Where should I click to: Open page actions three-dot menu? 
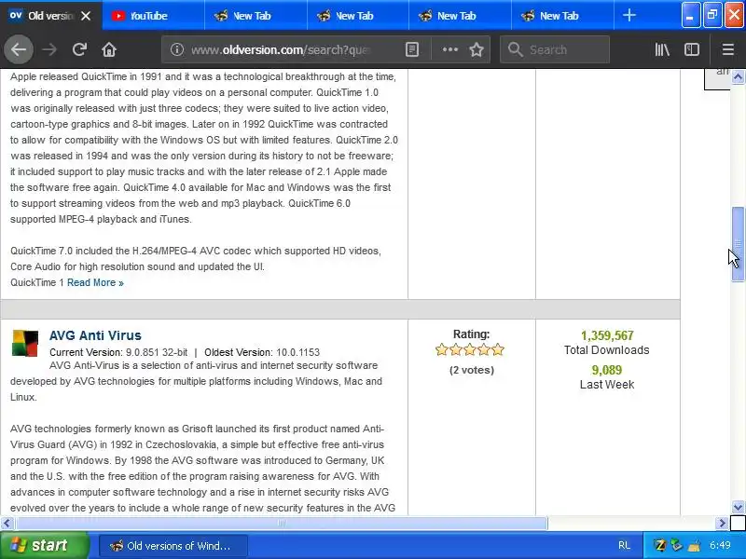[x=450, y=49]
